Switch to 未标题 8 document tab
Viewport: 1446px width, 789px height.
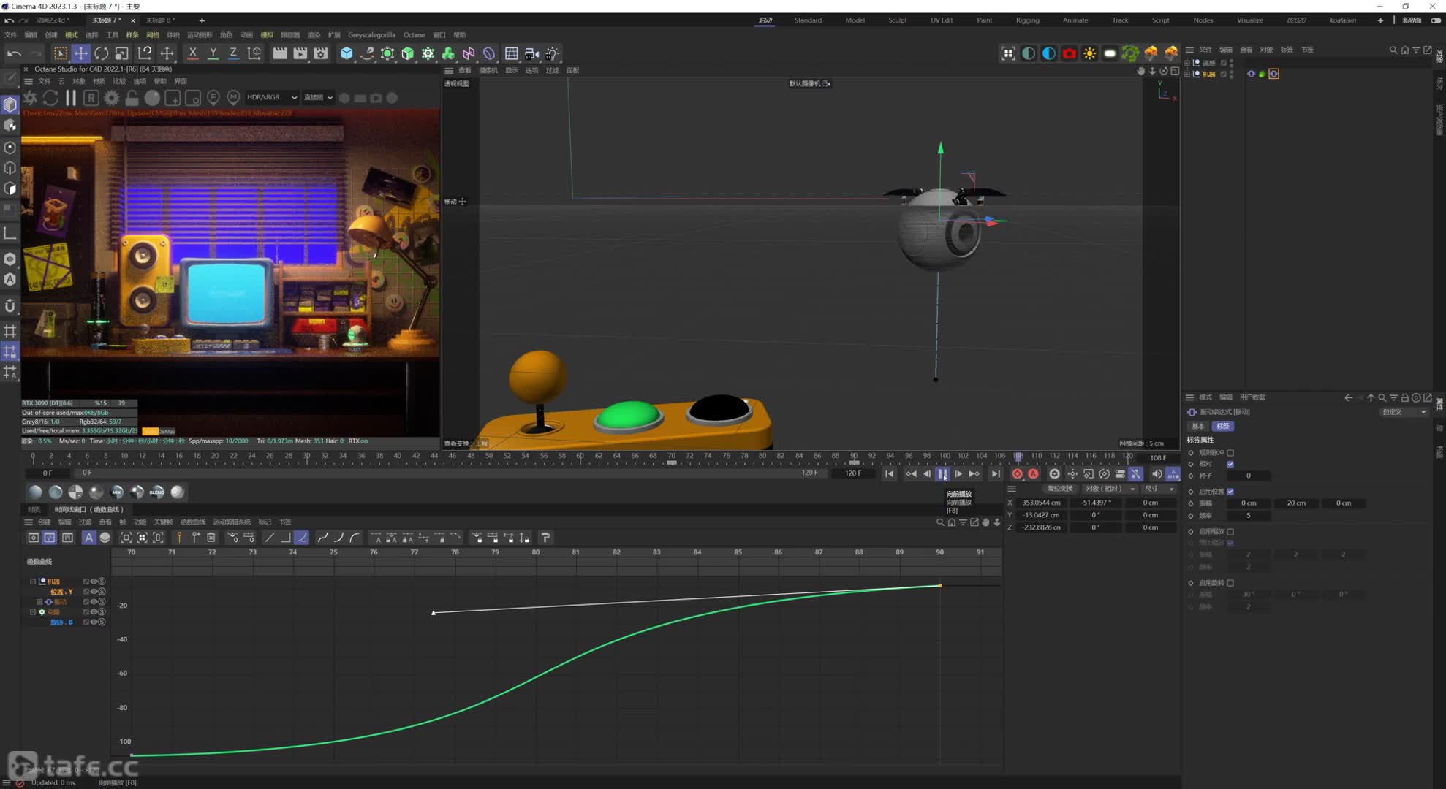(x=159, y=20)
